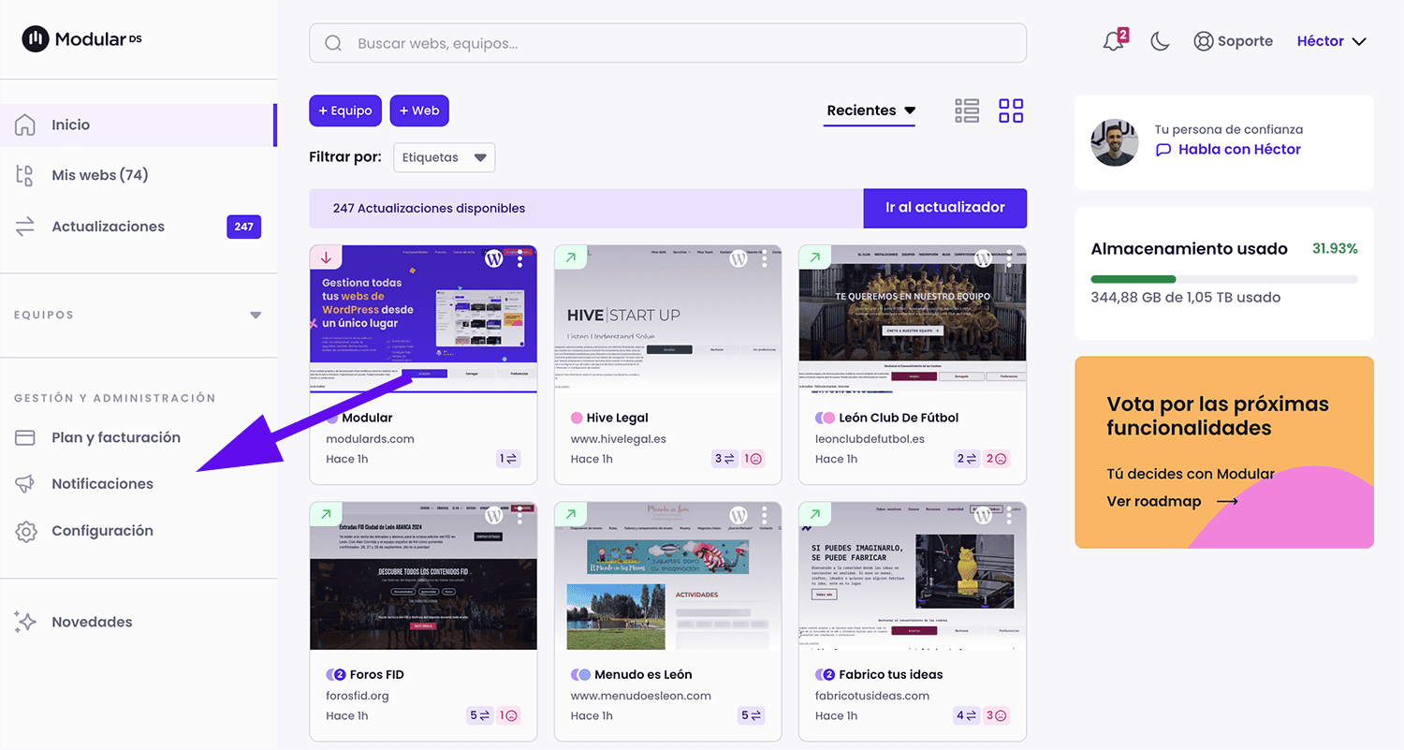The width and height of the screenshot is (1404, 750).
Task: Open Menudo es León card three-dot menu
Action: click(765, 515)
